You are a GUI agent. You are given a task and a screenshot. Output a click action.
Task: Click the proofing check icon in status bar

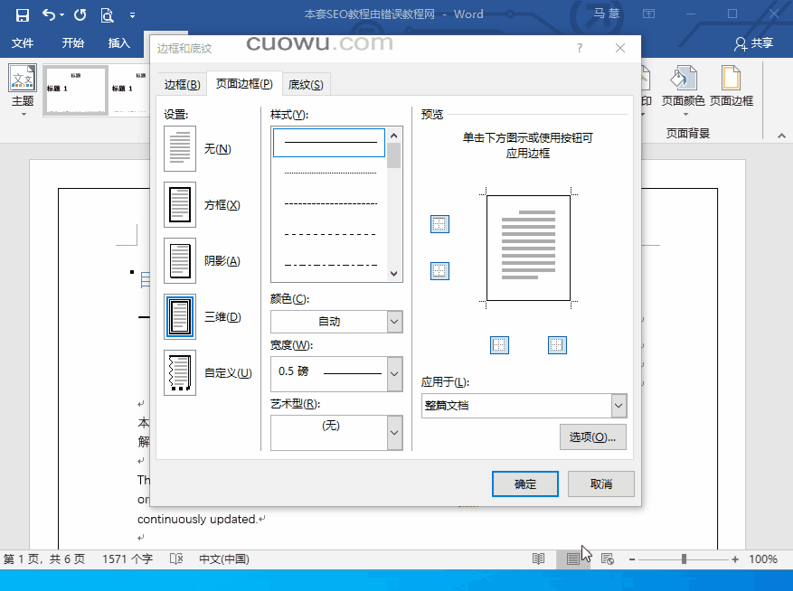coord(176,559)
